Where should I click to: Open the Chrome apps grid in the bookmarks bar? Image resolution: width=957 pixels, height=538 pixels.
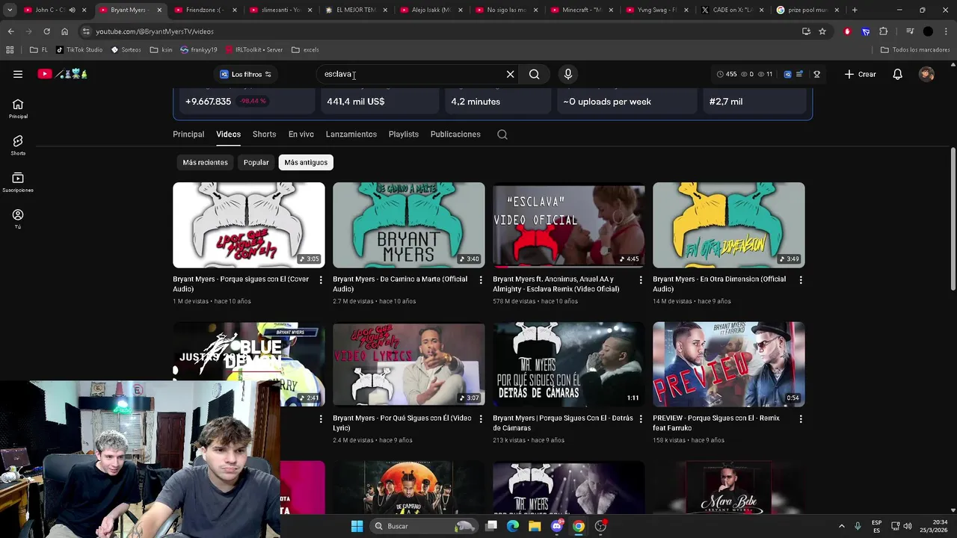click(10, 49)
